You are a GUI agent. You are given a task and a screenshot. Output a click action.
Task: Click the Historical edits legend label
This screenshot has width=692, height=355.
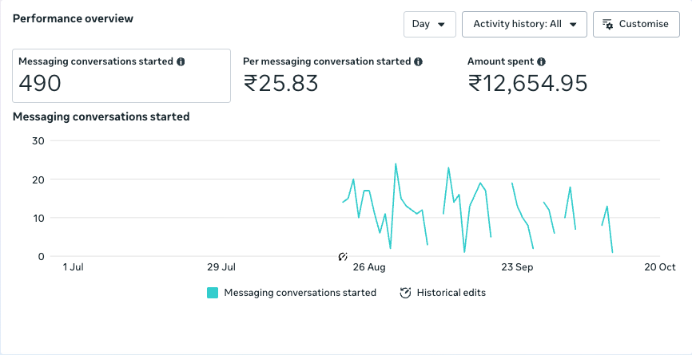coord(451,293)
